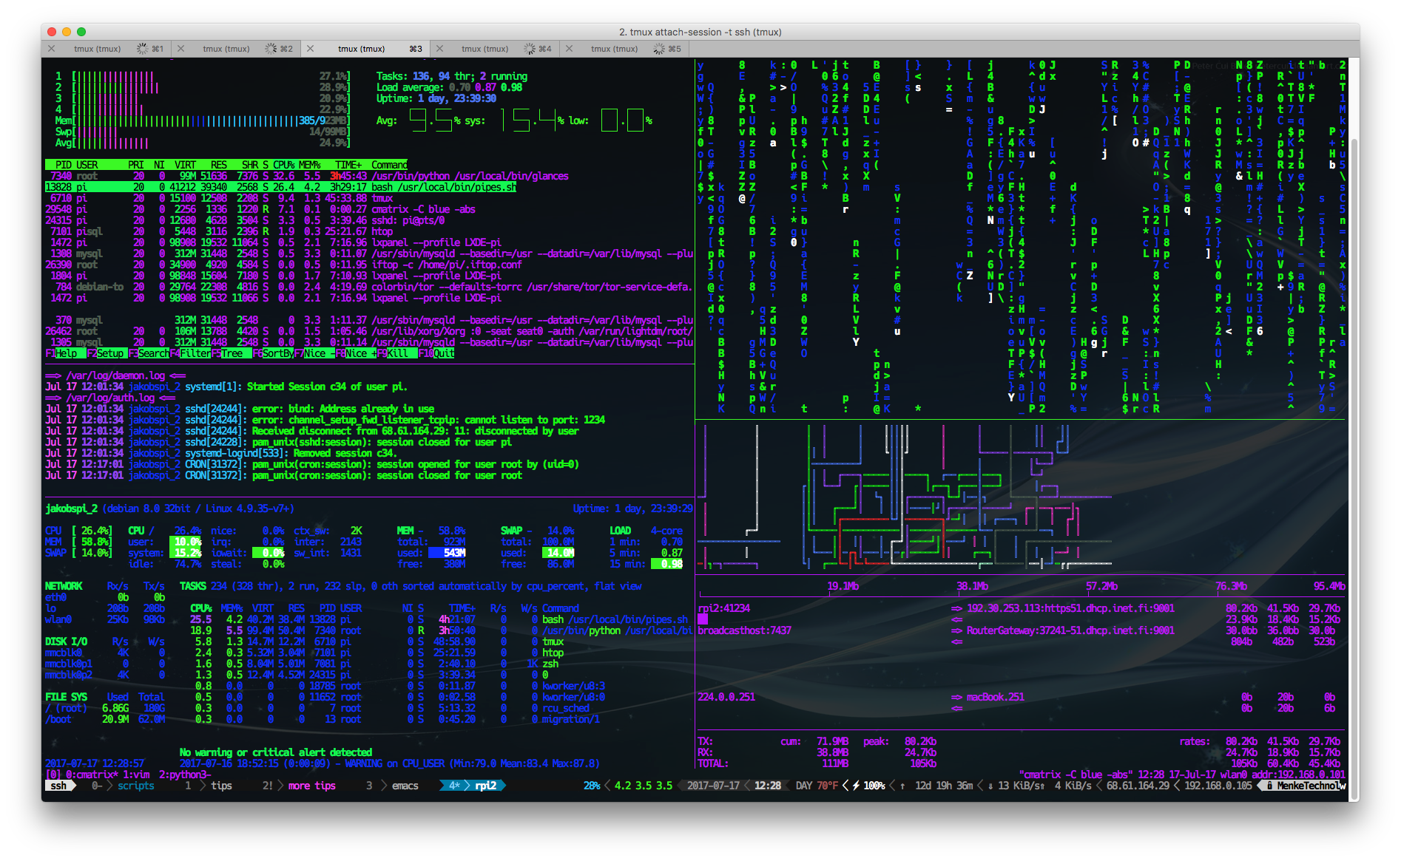The image size is (1401, 861).
Task: Click the broadcasthost:7437 host in iftop
Action: (744, 630)
